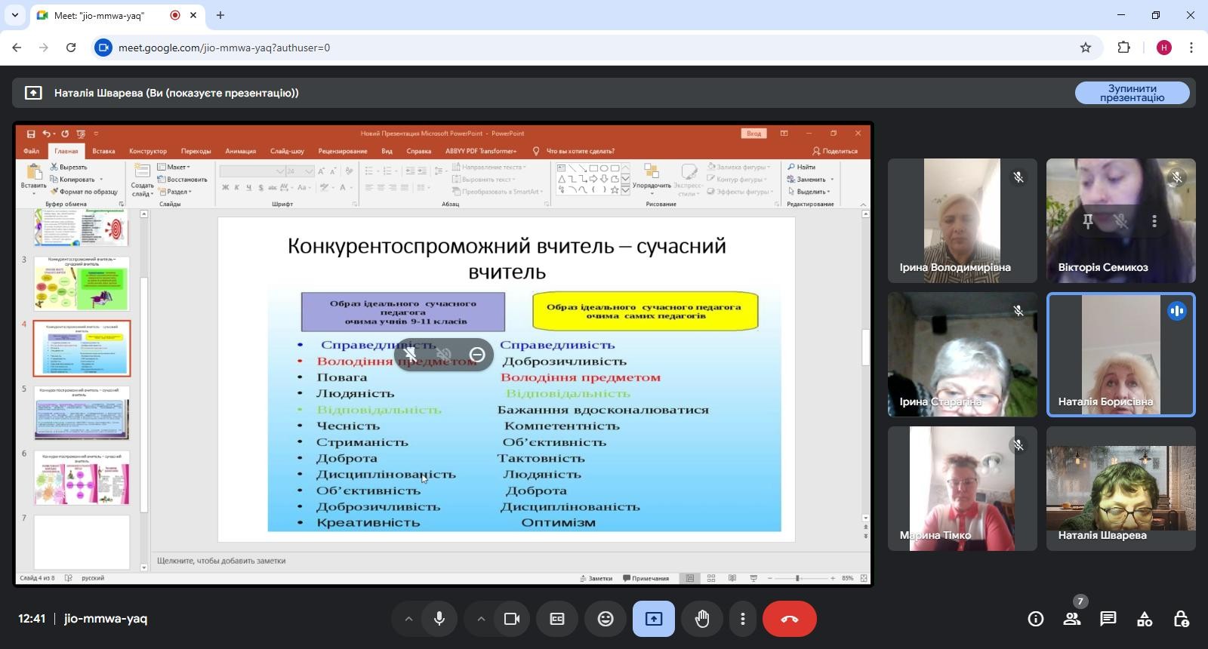
Task: Expand video settings chevron beside camera
Action: (x=481, y=619)
